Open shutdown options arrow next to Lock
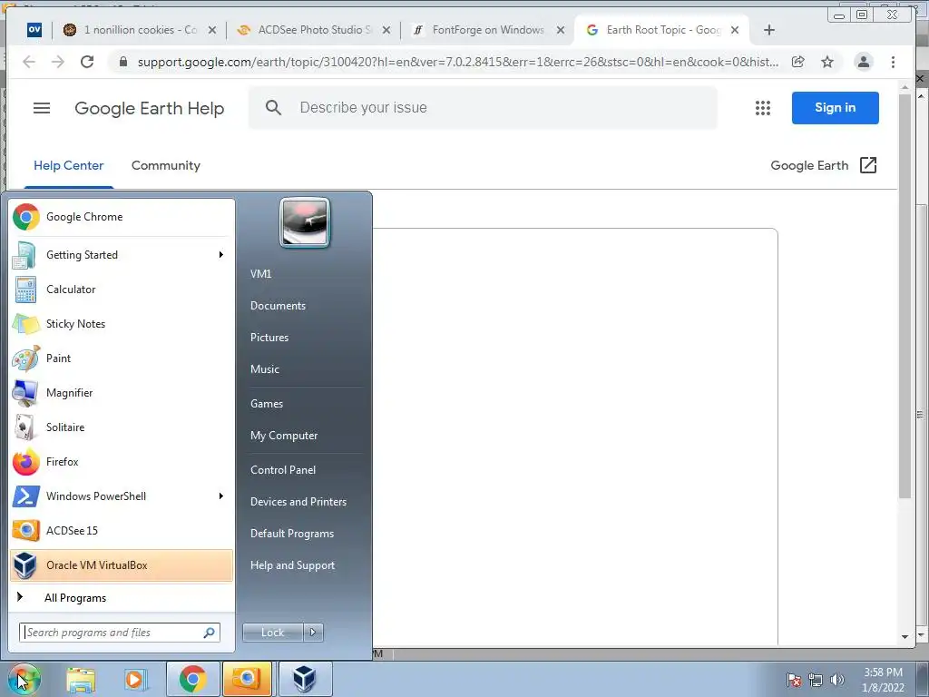 click(313, 633)
